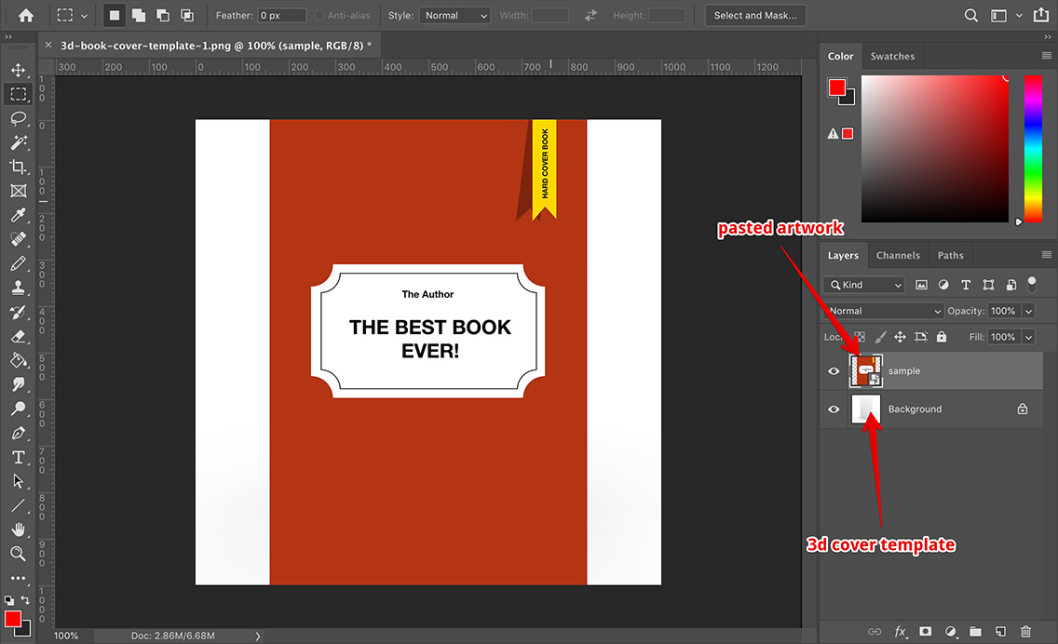Select the Type tool
Screen dimensions: 1058x644
coord(19,457)
